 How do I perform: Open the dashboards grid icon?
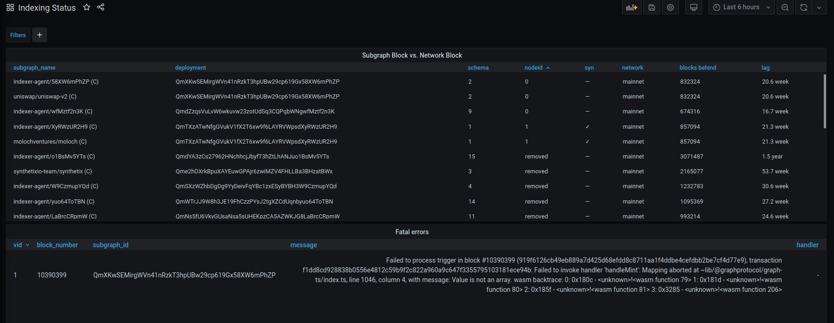(x=10, y=7)
